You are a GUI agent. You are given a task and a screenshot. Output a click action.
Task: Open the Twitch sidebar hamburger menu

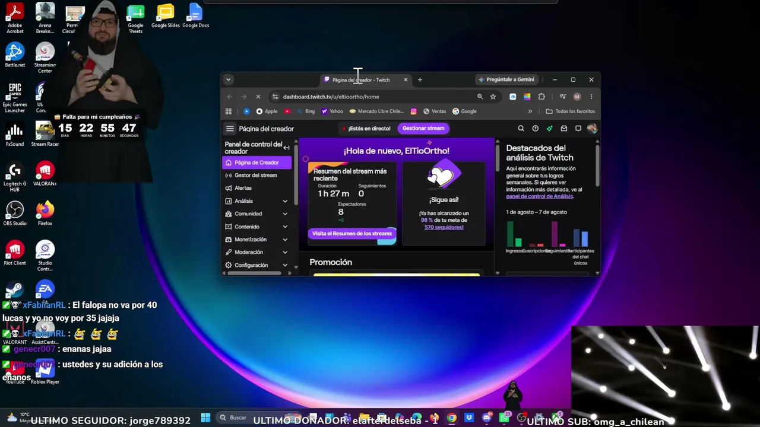click(230, 129)
